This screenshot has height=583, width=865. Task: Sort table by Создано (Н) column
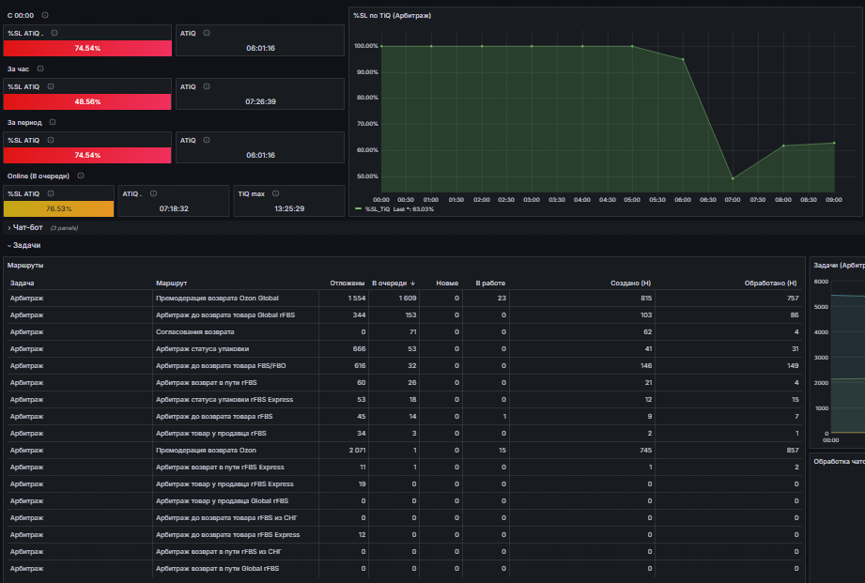tap(630, 283)
